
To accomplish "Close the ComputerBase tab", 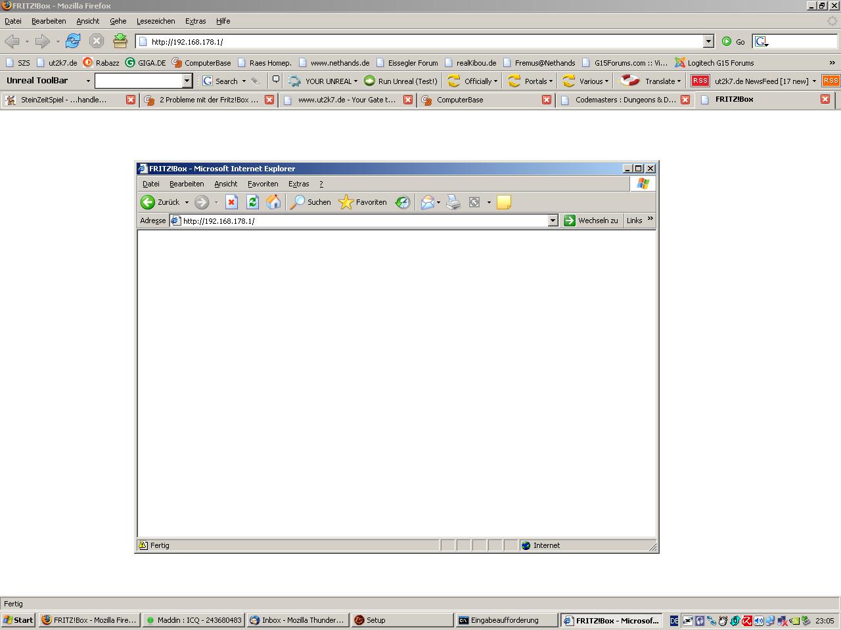I will 547,100.
